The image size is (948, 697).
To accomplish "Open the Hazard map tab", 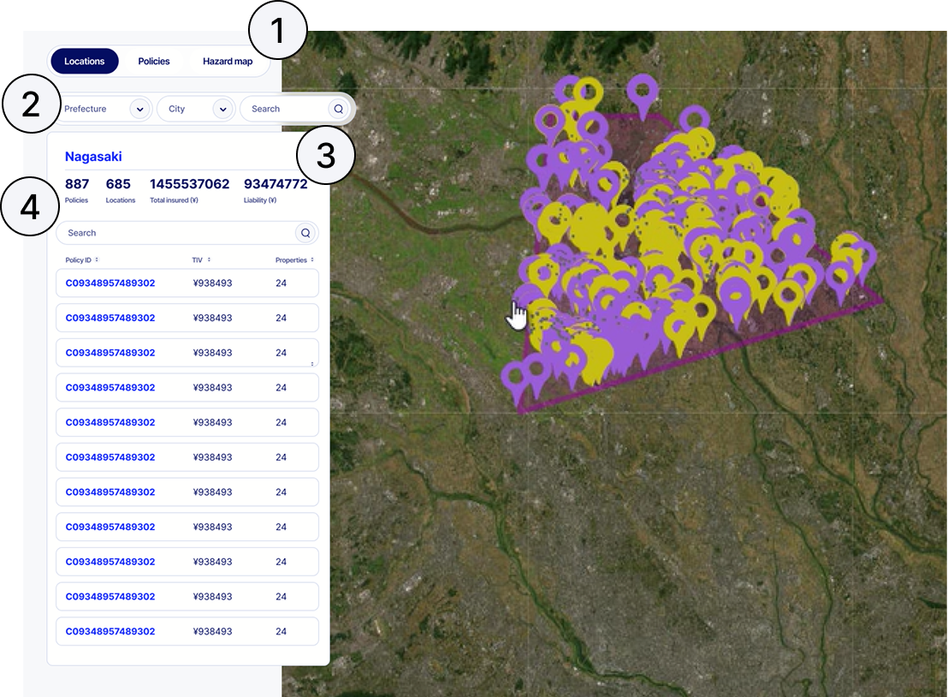I will pyautogui.click(x=228, y=62).
